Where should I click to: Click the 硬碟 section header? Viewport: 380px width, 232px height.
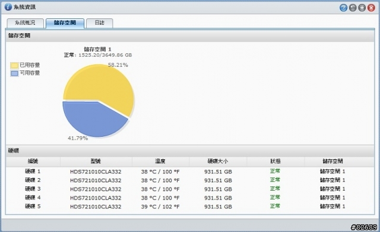(190, 151)
